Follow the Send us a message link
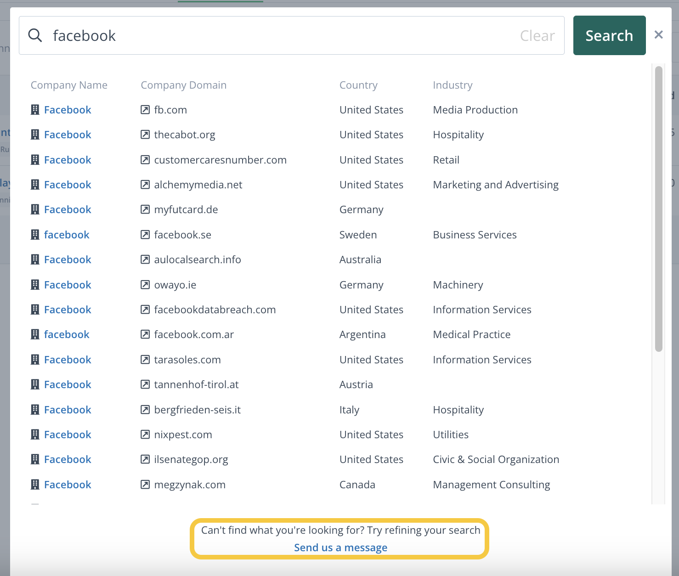 coord(340,548)
